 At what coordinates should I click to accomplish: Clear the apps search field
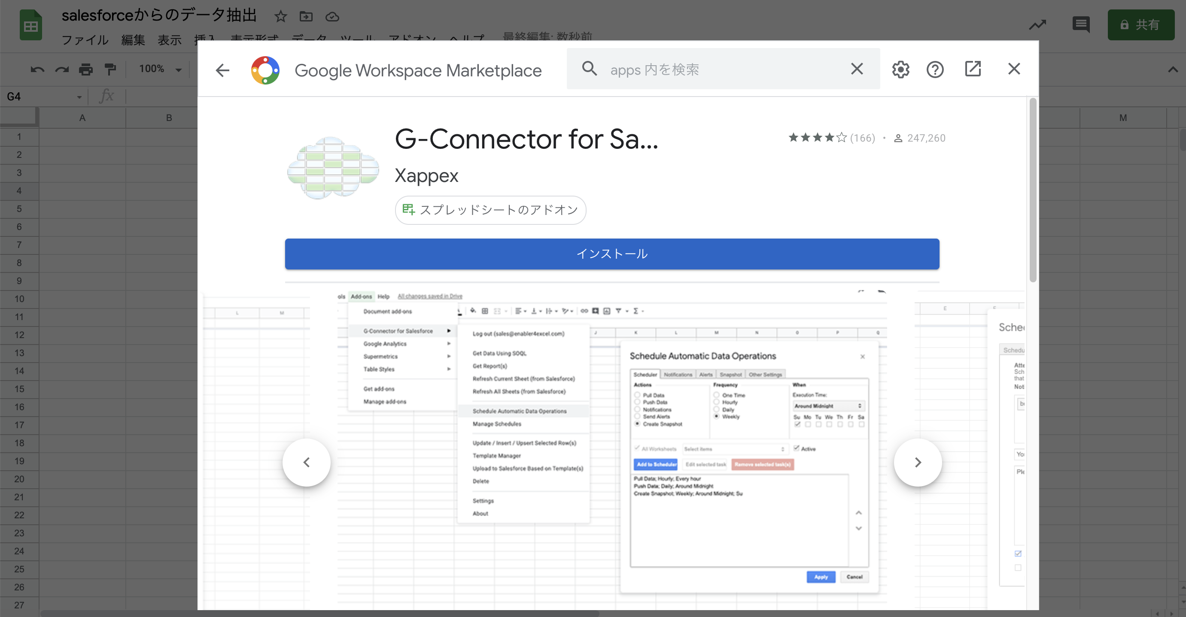856,69
